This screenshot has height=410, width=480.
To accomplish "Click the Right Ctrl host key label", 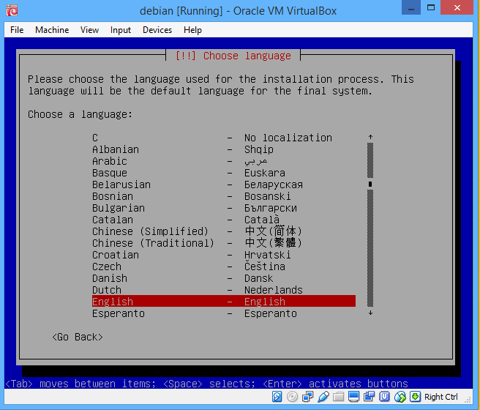I will [441, 397].
